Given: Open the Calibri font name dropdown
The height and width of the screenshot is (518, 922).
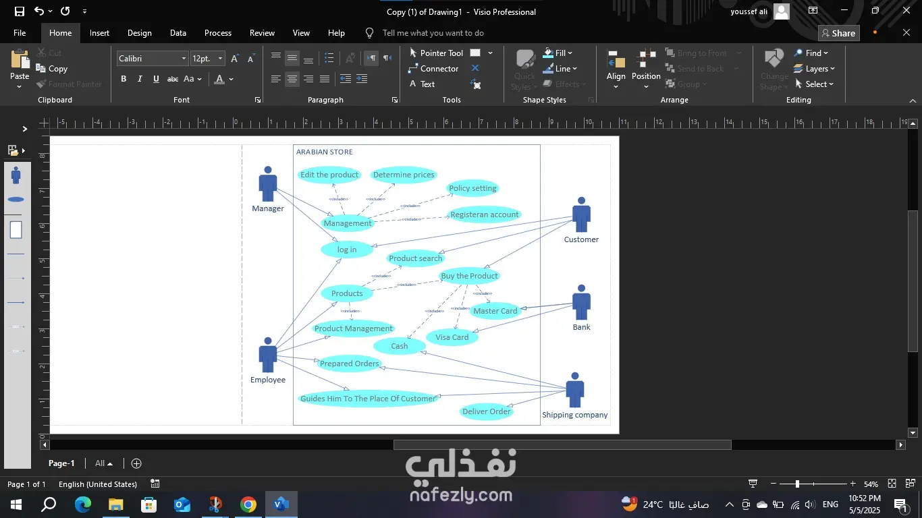Looking at the screenshot, I should 183,59.
